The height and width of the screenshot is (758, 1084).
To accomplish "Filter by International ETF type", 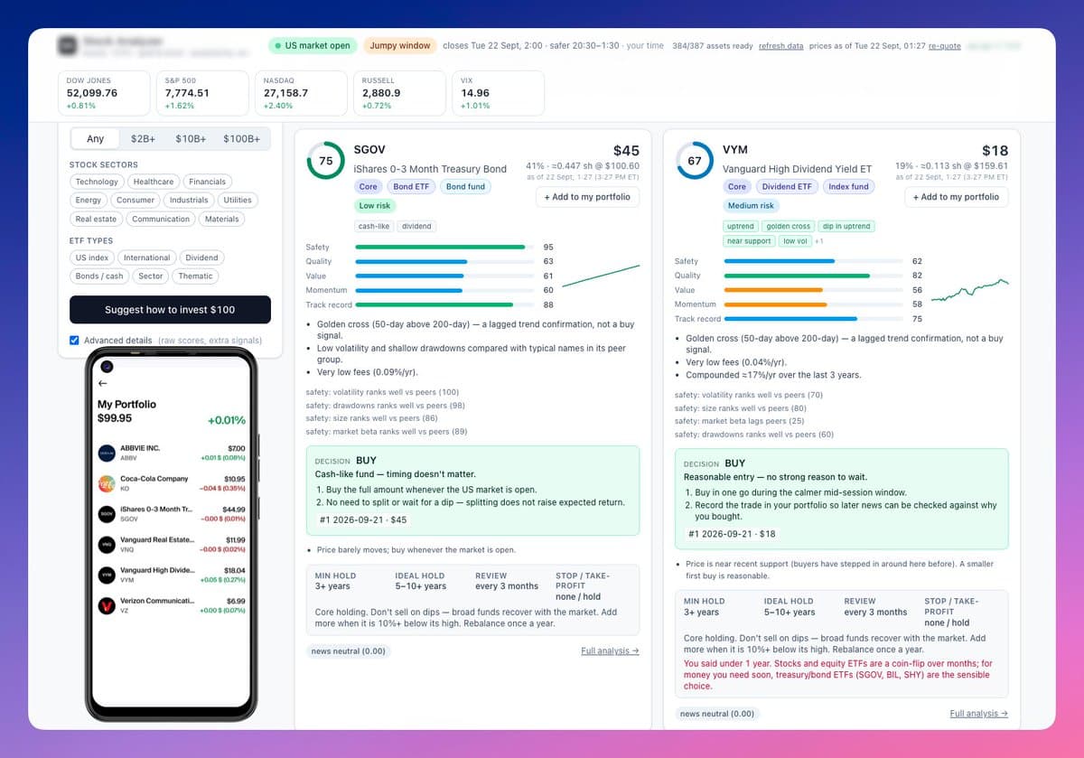I will point(146,257).
